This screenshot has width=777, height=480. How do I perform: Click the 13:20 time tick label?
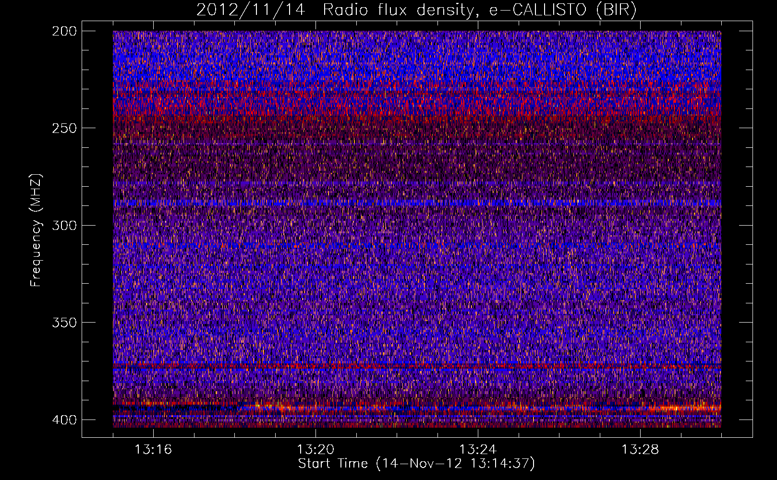(x=316, y=450)
